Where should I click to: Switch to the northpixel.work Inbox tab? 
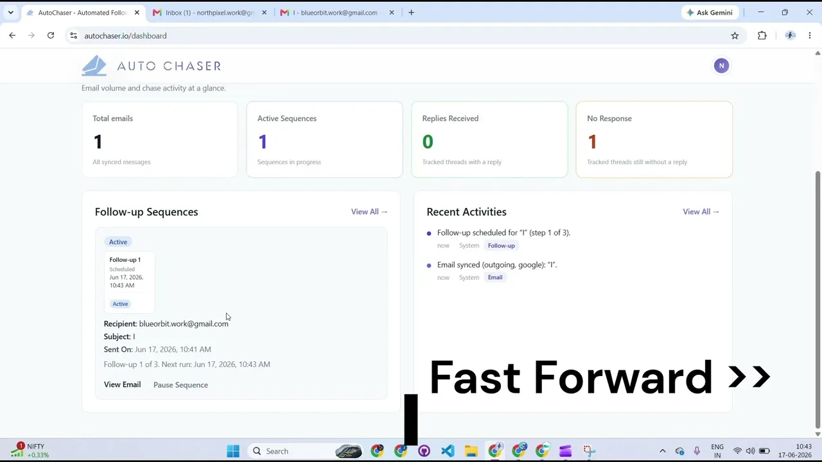pyautogui.click(x=209, y=12)
